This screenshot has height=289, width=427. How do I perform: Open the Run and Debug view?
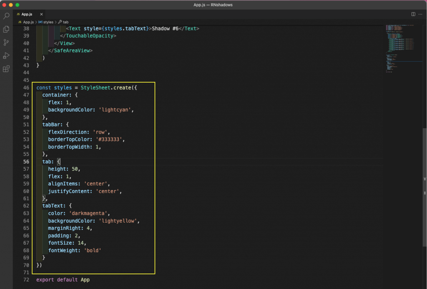tap(6, 55)
